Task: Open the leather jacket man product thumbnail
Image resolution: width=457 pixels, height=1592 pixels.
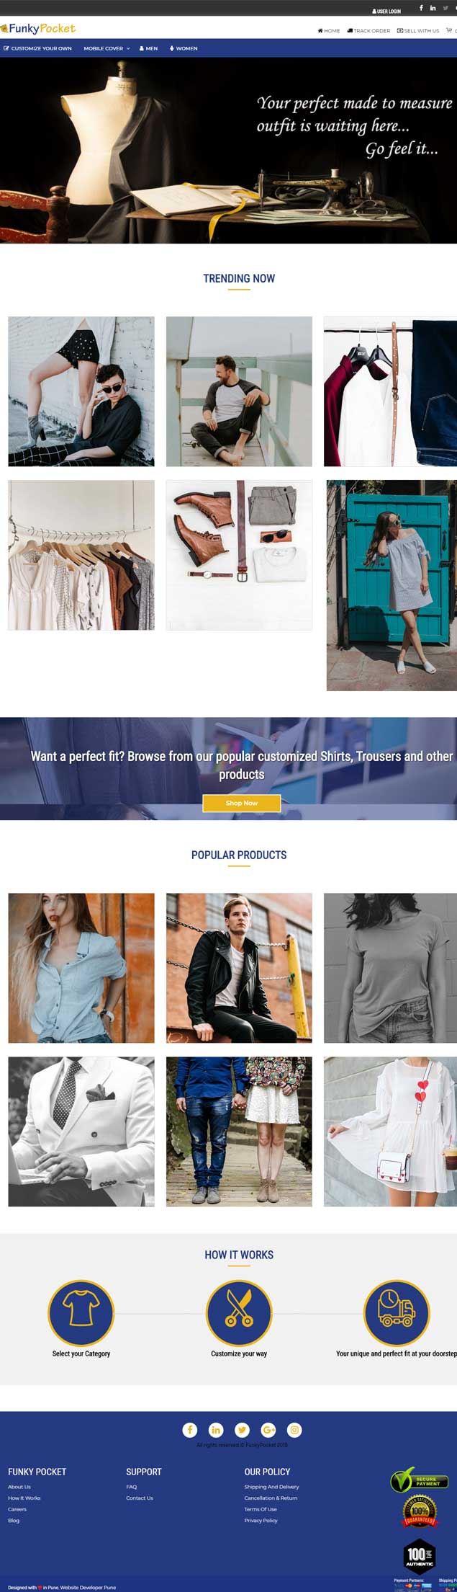Action: (239, 968)
